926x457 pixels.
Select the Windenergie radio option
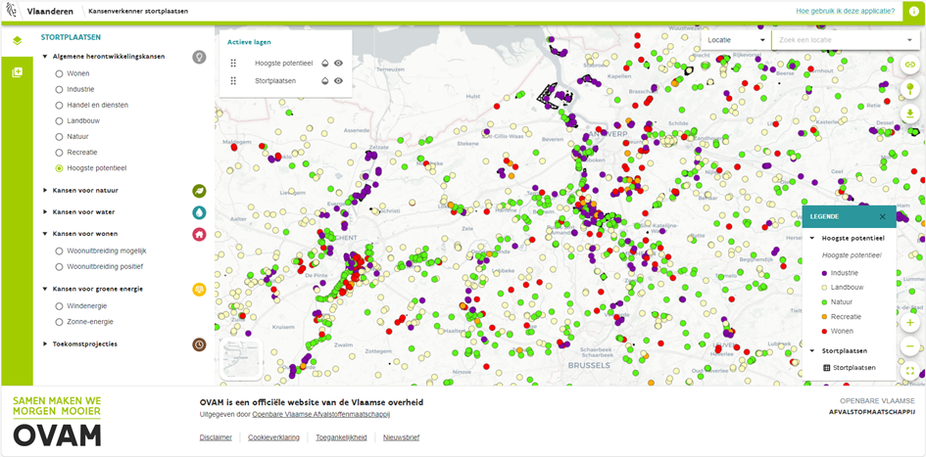click(x=59, y=306)
